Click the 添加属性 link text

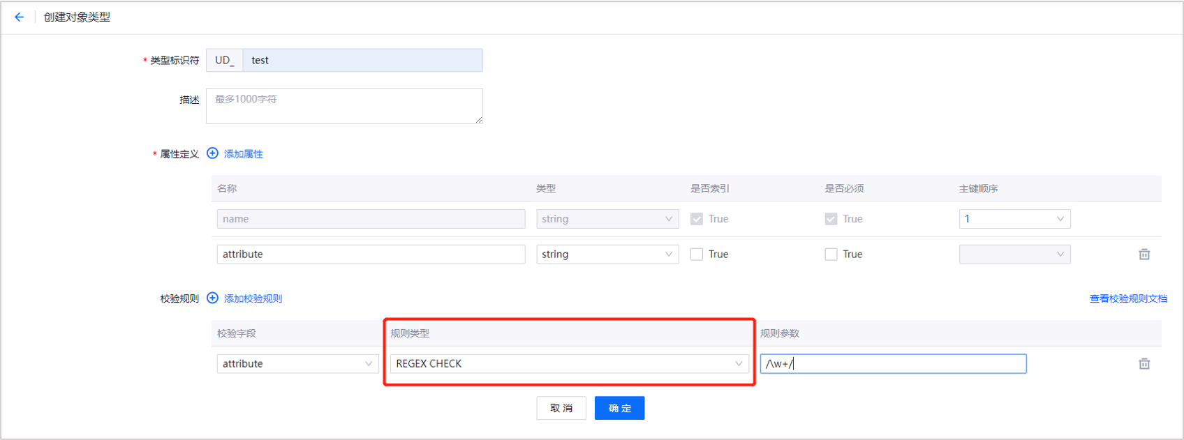click(x=244, y=154)
